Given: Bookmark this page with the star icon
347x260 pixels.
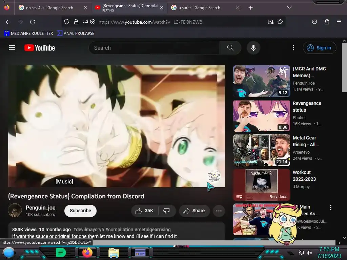Looking at the screenshot, I should pyautogui.click(x=280, y=22).
